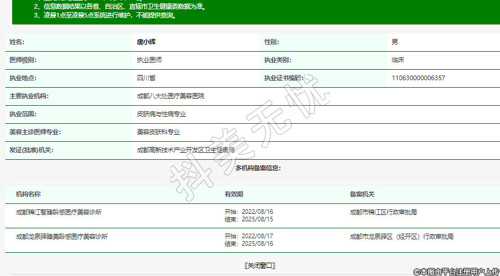500x276 pixels.
Task: Click 成都市锦江区行政审批局 filing authority
Action: 383,212
